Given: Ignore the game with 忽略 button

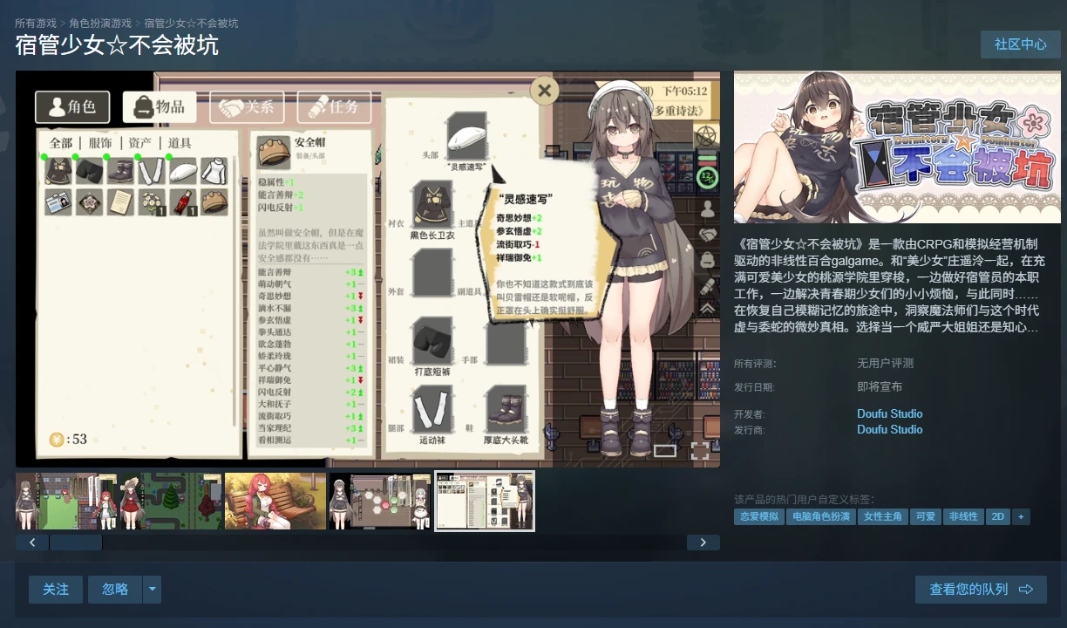Looking at the screenshot, I should pyautogui.click(x=115, y=590).
